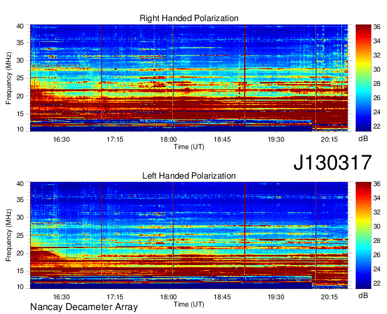The height and width of the screenshot is (314, 387).
Task: Click the top plot's 'Frequency (MHz)' axis label
Action: pyautogui.click(x=9, y=78)
